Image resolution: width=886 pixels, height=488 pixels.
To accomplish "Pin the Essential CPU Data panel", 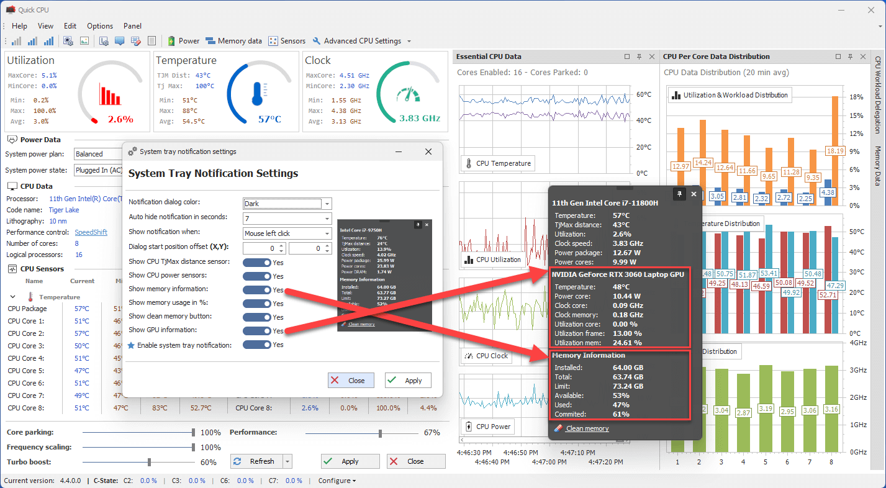I will pos(639,56).
